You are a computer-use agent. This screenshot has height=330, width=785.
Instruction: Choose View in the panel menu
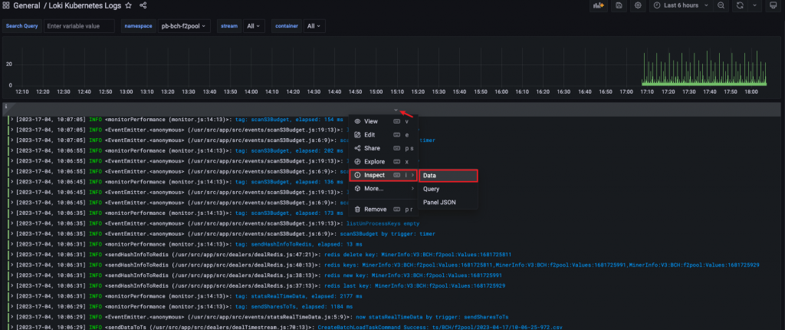pos(383,121)
